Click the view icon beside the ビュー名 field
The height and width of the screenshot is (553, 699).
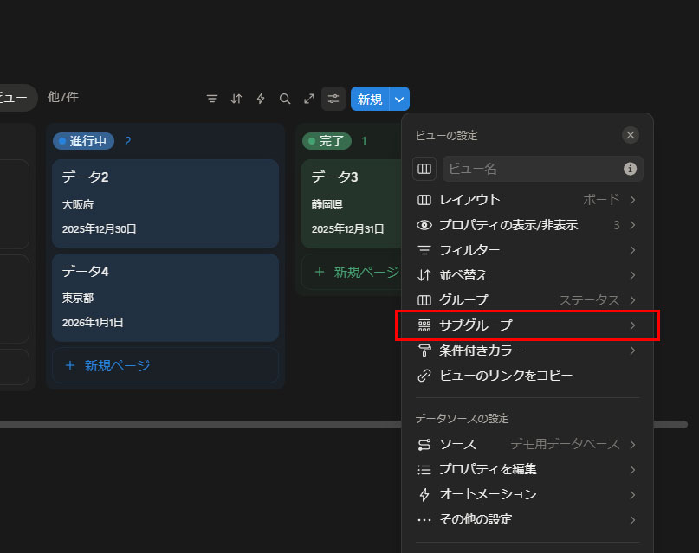424,169
